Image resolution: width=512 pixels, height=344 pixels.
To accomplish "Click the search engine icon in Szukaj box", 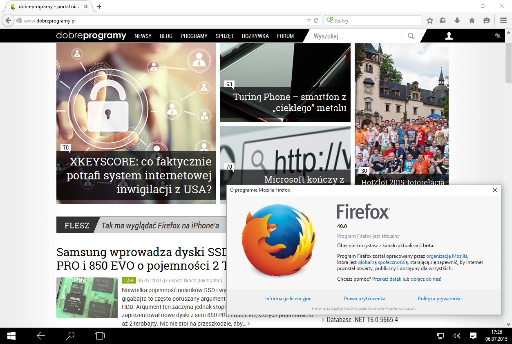I will (x=329, y=20).
